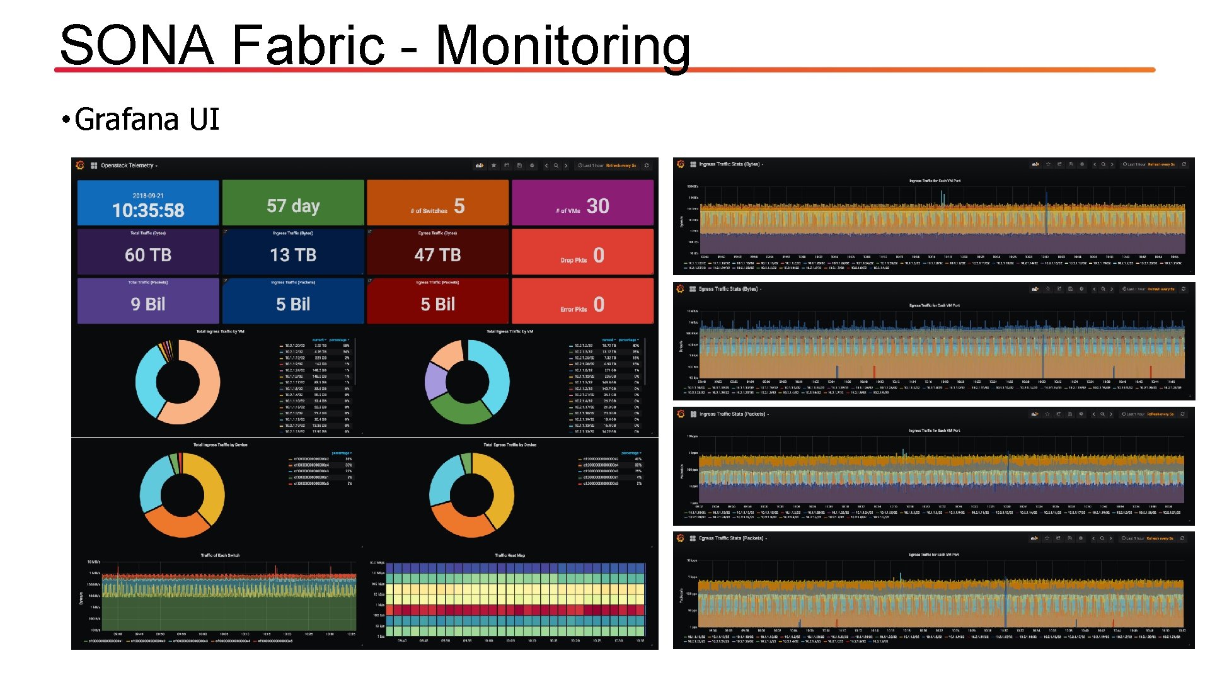Click refresh icon on Openstack Telemetry dashboard
1210x680 pixels.
(646, 166)
